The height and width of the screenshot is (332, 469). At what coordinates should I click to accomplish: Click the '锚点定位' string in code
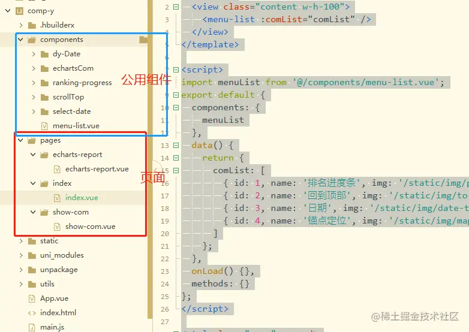327,221
